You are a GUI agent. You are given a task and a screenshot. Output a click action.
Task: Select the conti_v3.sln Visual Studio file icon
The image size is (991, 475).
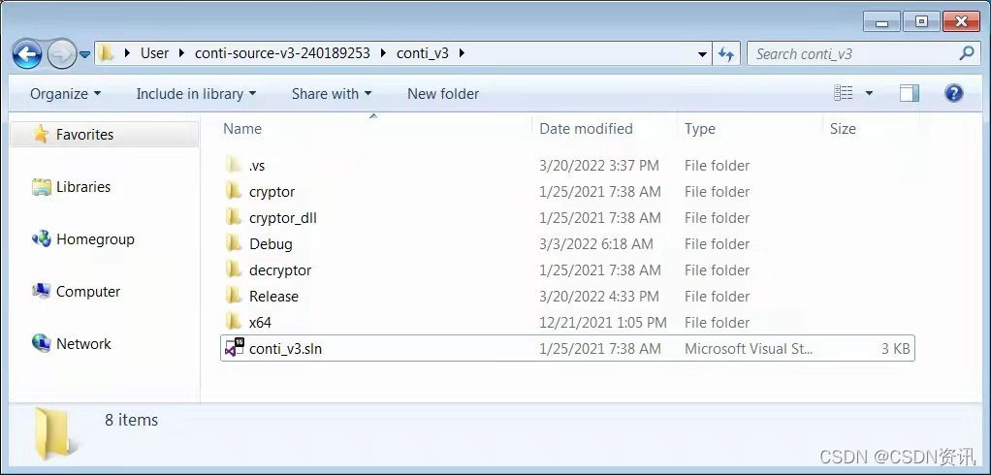(x=234, y=348)
